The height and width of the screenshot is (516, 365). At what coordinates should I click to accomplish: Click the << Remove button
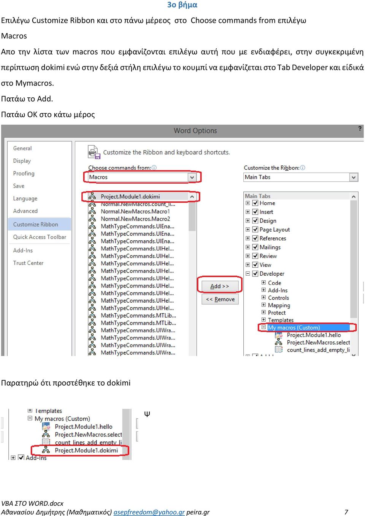(x=220, y=299)
